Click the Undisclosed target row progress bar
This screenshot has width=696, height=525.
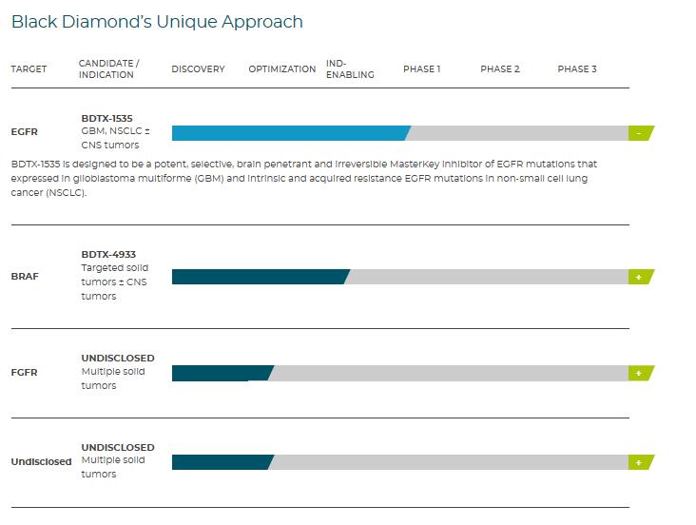click(x=221, y=462)
